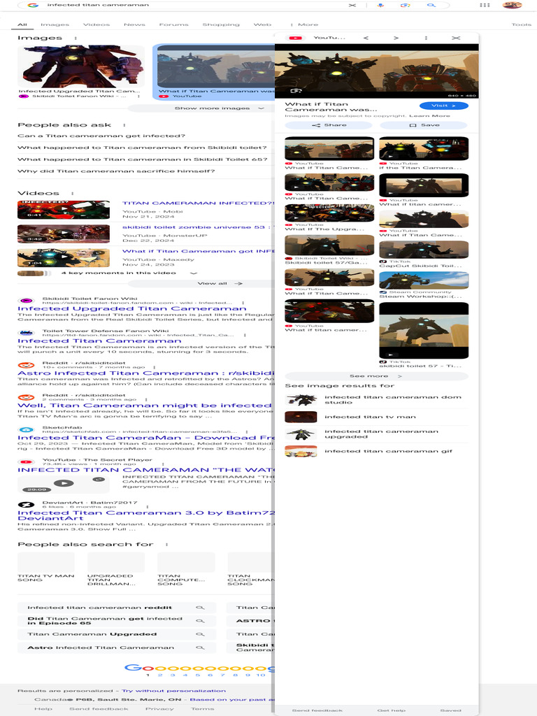Open TITAN TV MAN SONG suggestion card
The height and width of the screenshot is (716, 537).
(x=45, y=566)
